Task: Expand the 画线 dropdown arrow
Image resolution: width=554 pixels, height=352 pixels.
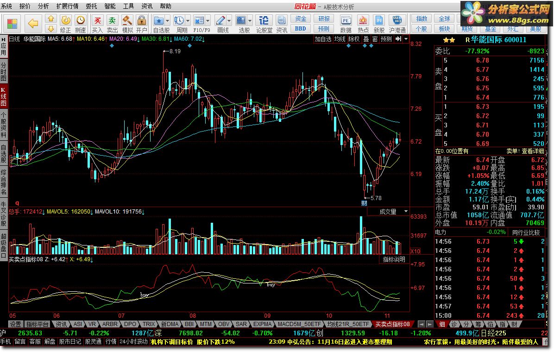Action: tap(229, 20)
